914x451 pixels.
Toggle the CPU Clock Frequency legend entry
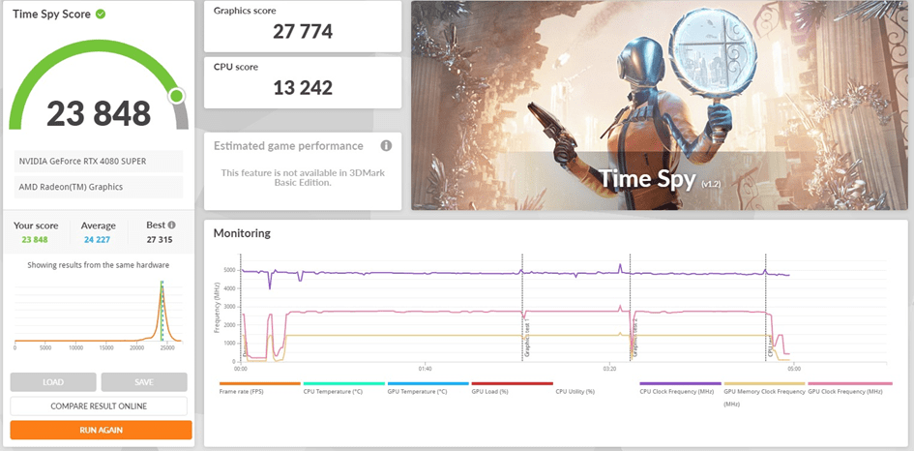pos(680,388)
